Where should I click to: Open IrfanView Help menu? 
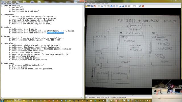tap(107, 4)
